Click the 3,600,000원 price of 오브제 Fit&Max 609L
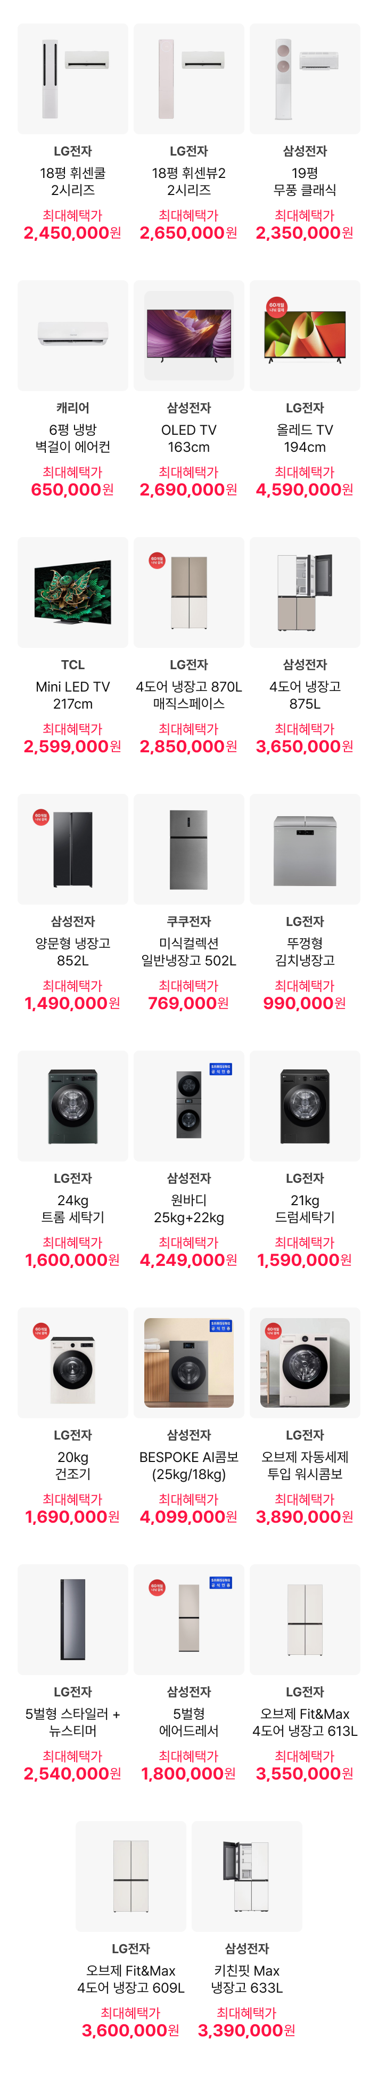 [x=131, y=2031]
